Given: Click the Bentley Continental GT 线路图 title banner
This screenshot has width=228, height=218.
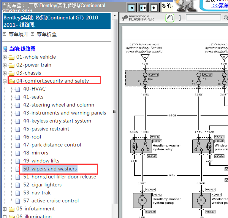Looking at the screenshot, I should pos(57,21).
